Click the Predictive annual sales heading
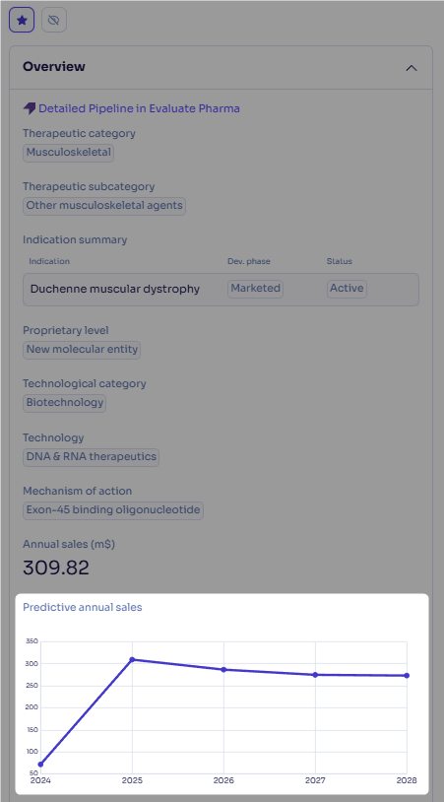 [x=83, y=607]
